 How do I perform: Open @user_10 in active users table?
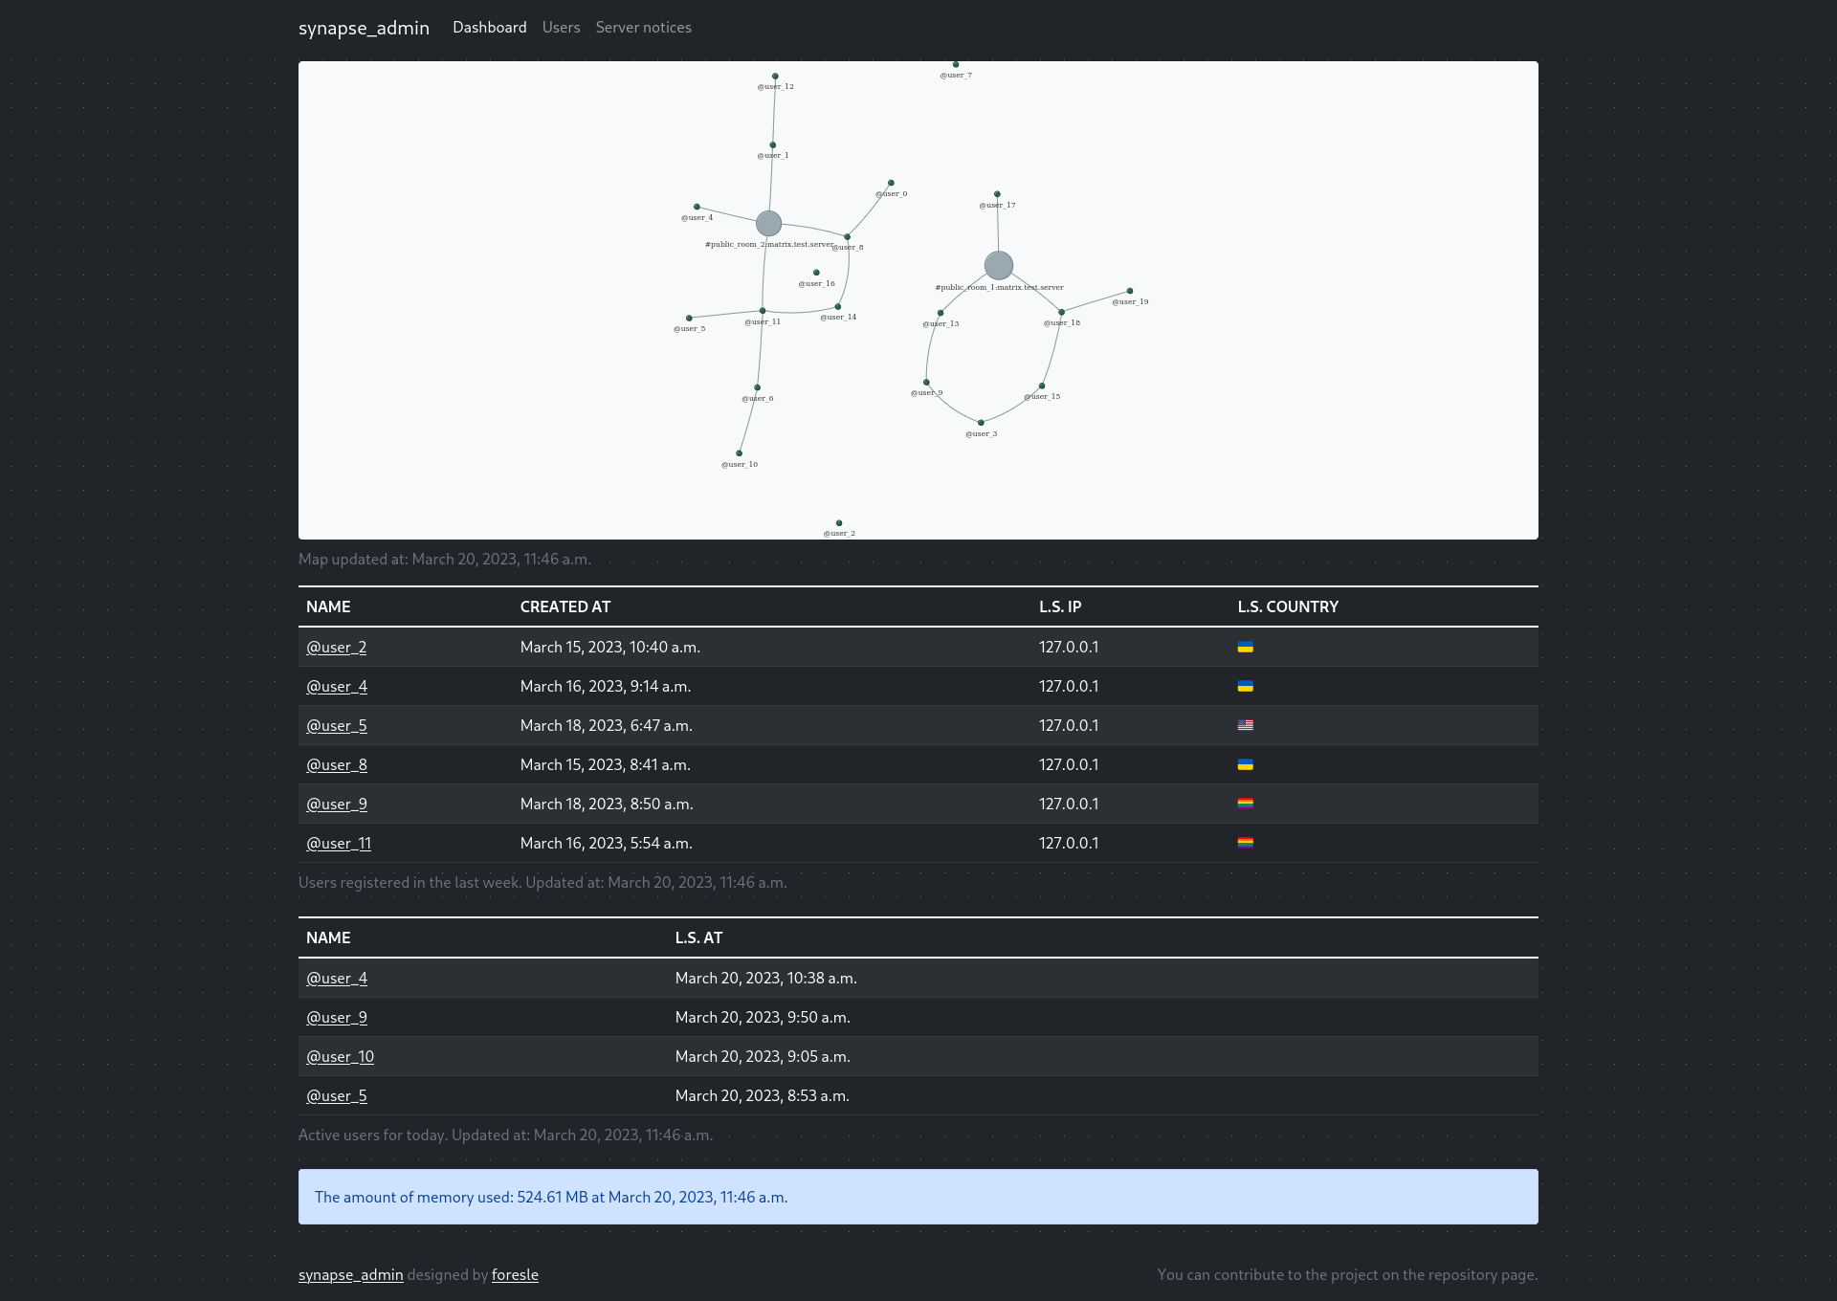tap(340, 1057)
